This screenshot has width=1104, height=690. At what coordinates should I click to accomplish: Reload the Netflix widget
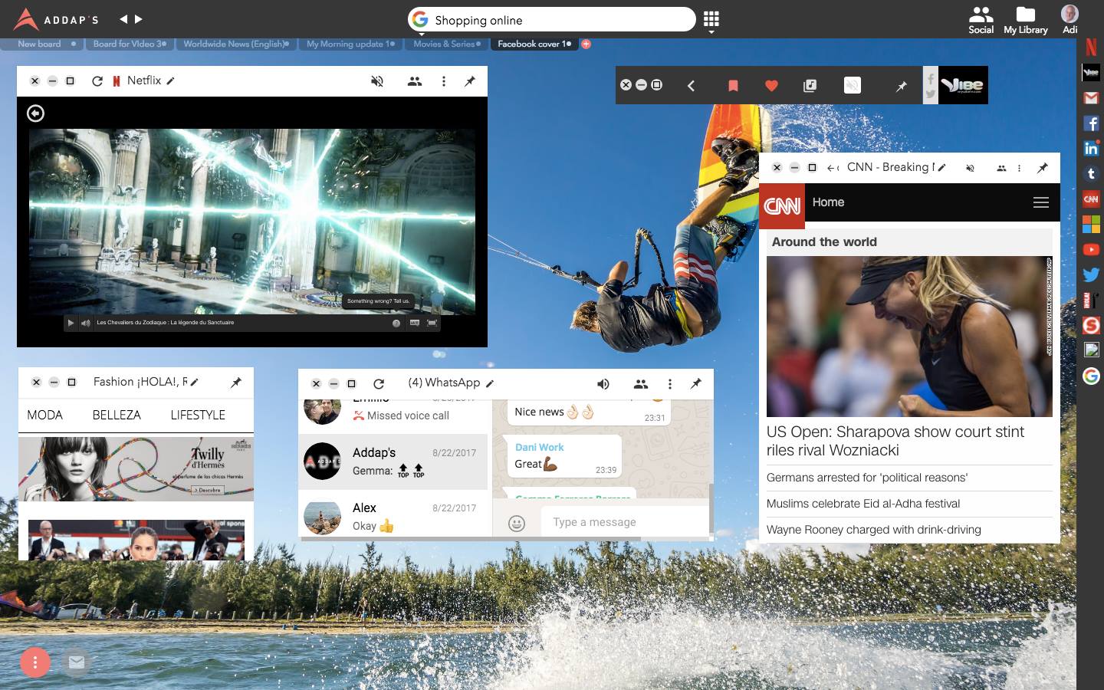pos(97,81)
